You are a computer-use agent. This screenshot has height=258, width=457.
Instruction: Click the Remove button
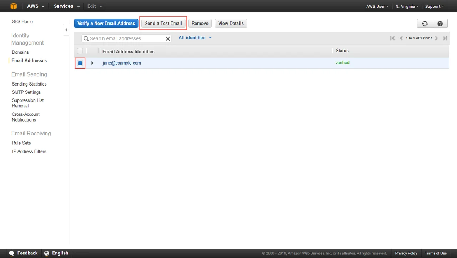(x=200, y=23)
